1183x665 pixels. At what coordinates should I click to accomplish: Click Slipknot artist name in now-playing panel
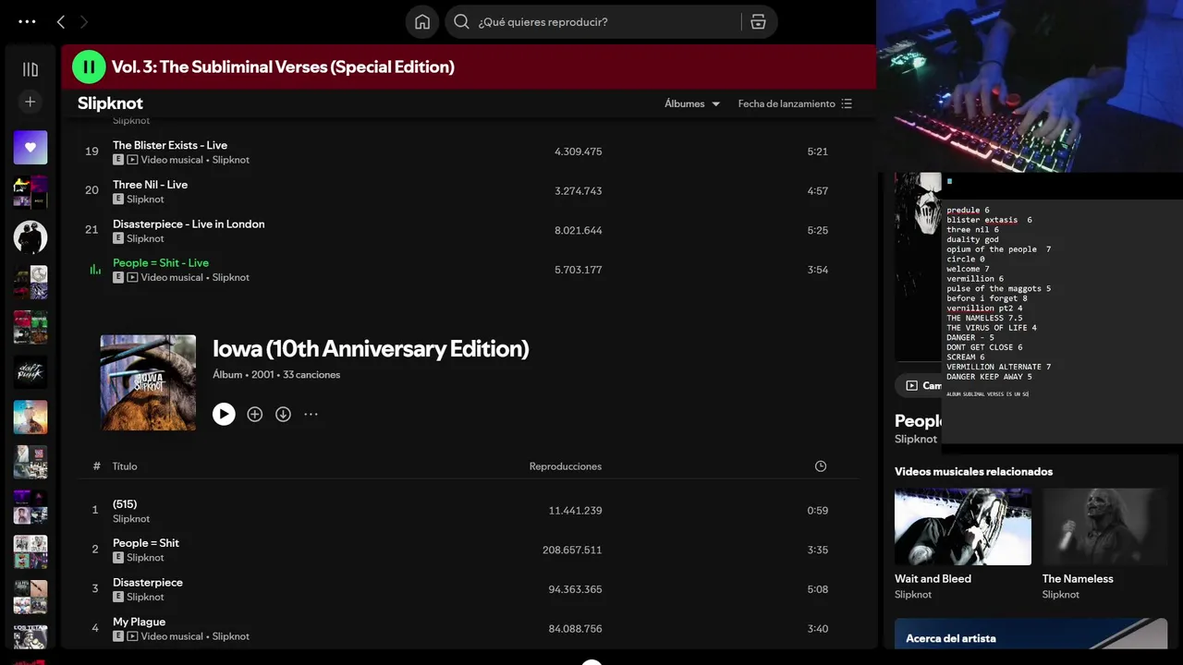pyautogui.click(x=916, y=439)
